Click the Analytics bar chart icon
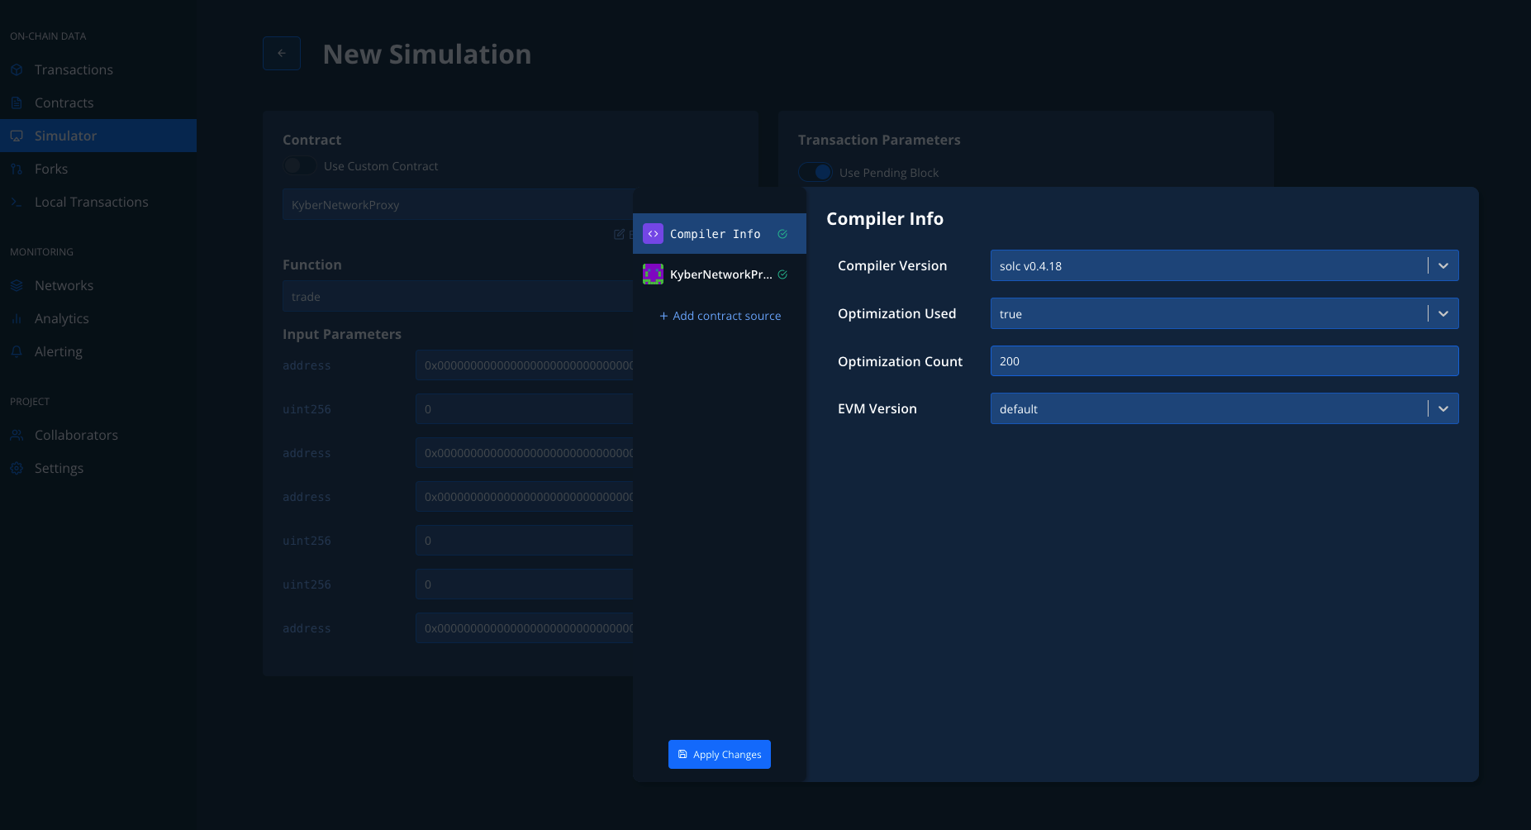 [x=17, y=318]
